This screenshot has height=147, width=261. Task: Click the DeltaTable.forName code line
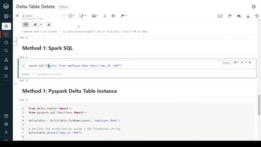pos(74,120)
